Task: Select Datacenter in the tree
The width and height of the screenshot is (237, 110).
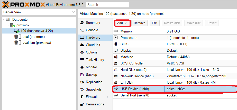Action: click(20, 19)
